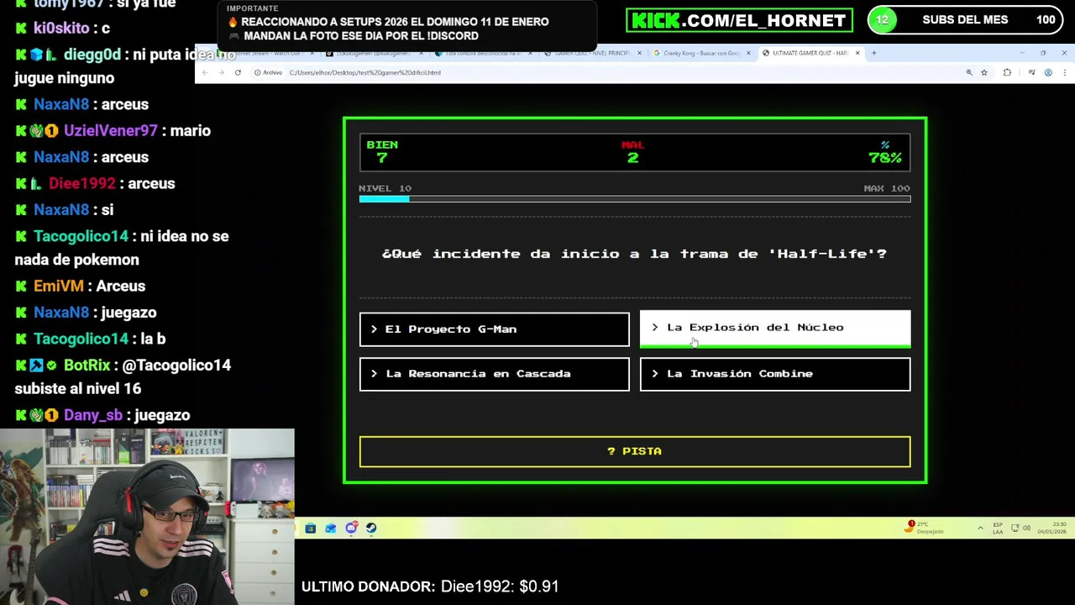Click chat username Tacogolico14 beside 'la b'
1075x605 pixels.
click(x=81, y=339)
